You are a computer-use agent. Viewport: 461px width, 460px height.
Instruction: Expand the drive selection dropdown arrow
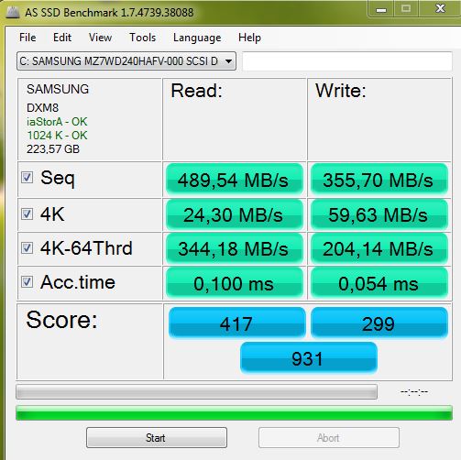pos(228,61)
